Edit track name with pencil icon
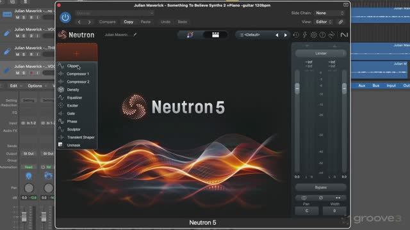Image resolution: width=410 pixels, height=230 pixels. click(x=135, y=34)
